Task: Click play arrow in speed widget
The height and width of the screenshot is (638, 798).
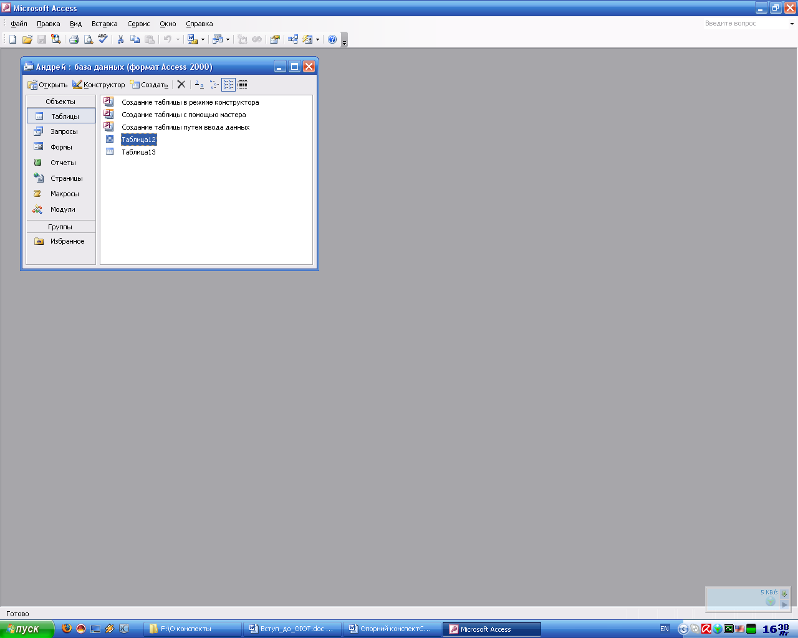Action: coord(784,604)
